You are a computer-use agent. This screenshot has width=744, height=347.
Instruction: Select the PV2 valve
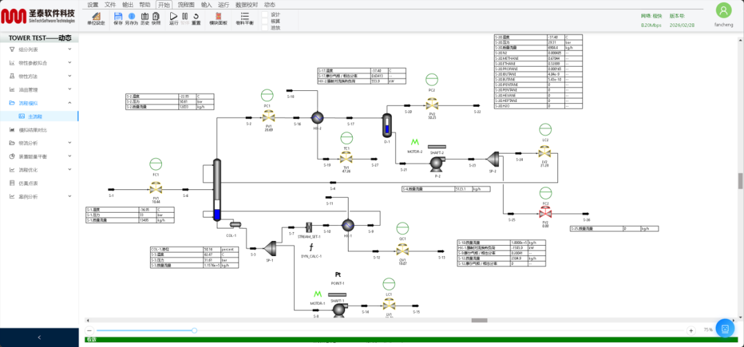432,104
